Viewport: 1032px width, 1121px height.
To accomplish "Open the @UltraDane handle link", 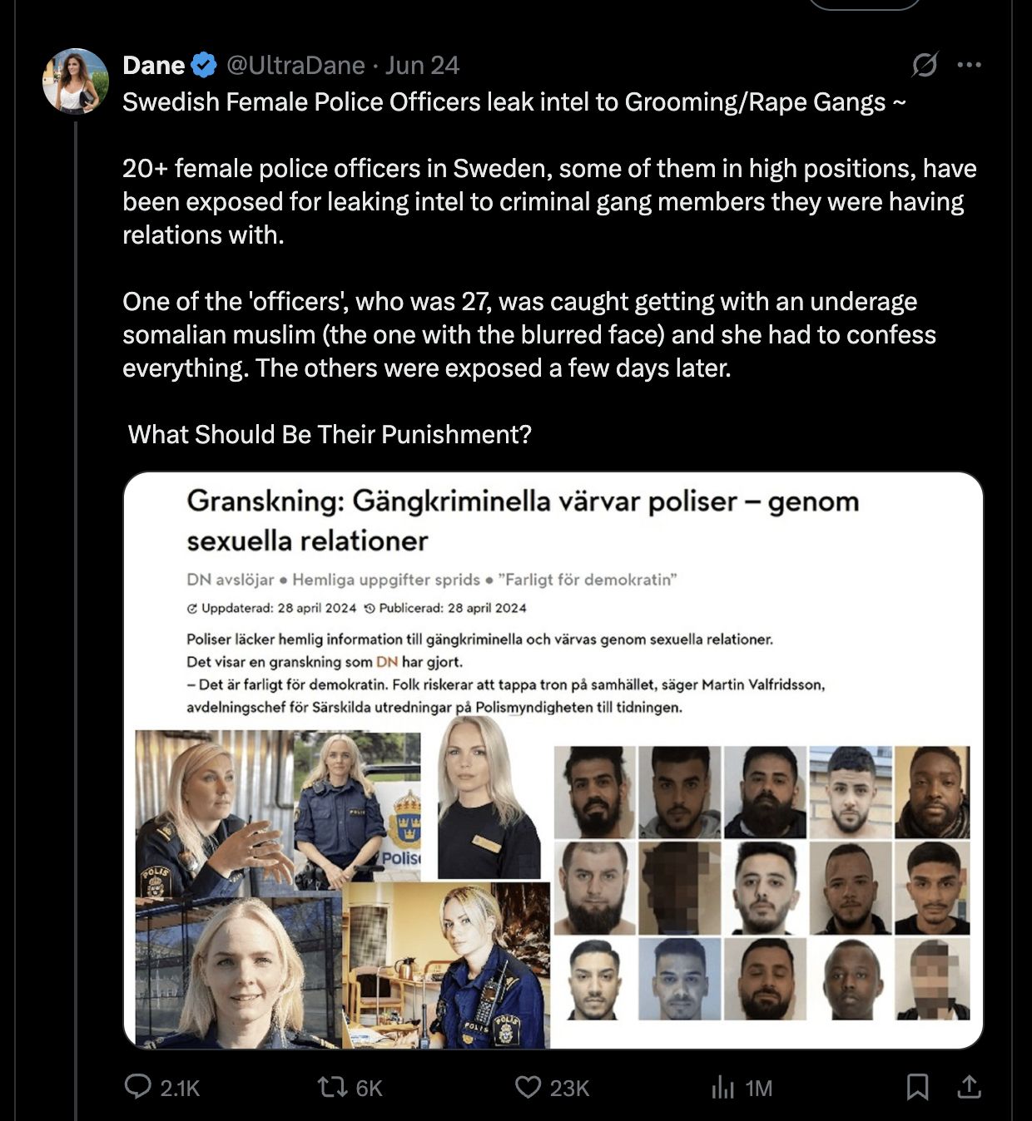I will click(x=295, y=65).
